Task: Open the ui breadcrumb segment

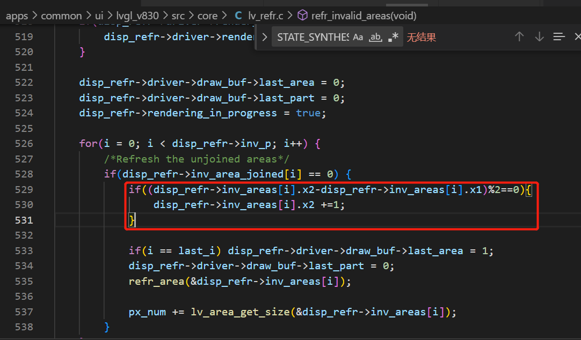Action: tap(99, 16)
